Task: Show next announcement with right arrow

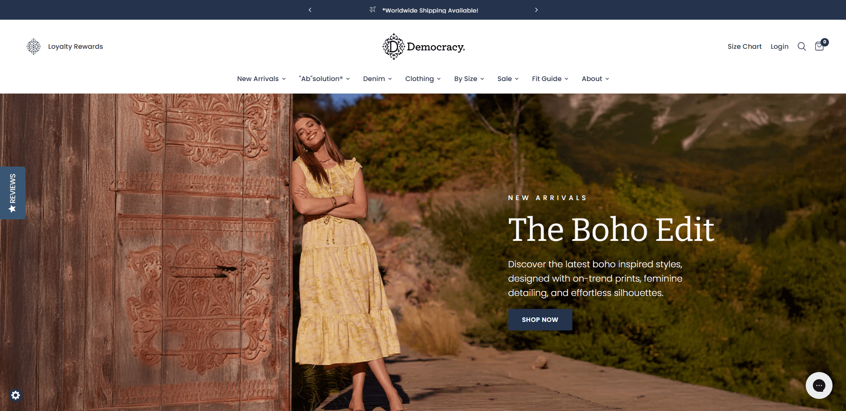Action: 536,10
